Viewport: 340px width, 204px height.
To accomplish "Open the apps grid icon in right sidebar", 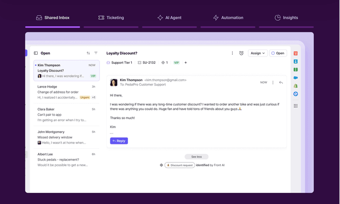I will [295, 106].
